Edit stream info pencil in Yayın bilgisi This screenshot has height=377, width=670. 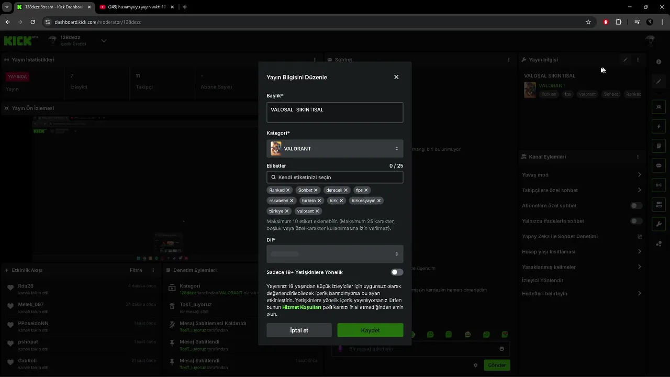[x=625, y=60]
